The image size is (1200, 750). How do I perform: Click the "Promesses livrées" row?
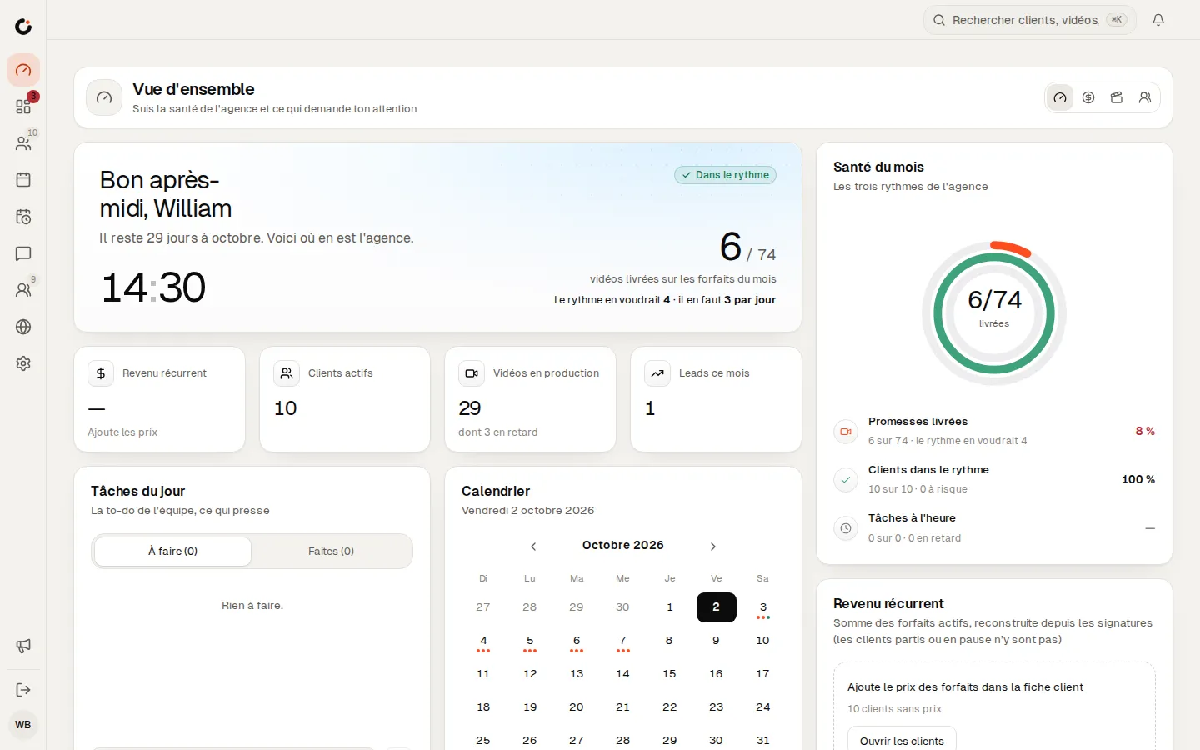point(994,431)
